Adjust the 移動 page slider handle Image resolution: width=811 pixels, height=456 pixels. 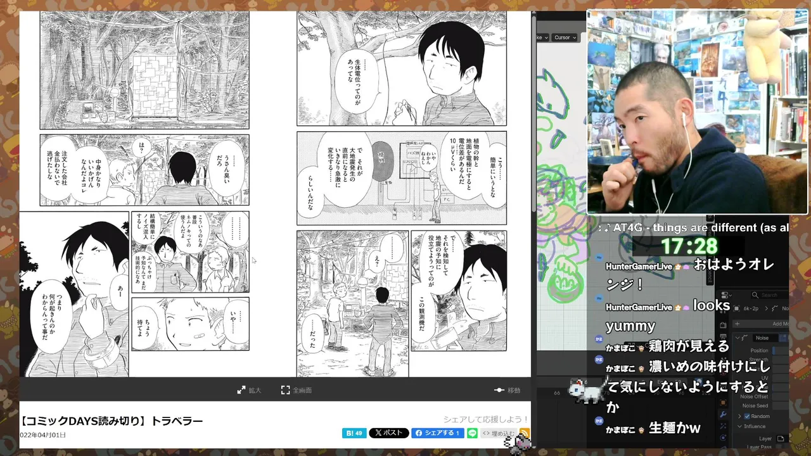pos(499,390)
